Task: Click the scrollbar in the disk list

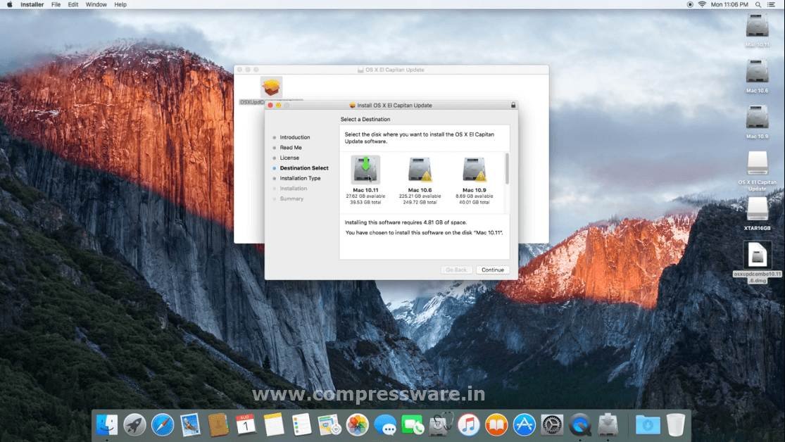Action: click(507, 169)
